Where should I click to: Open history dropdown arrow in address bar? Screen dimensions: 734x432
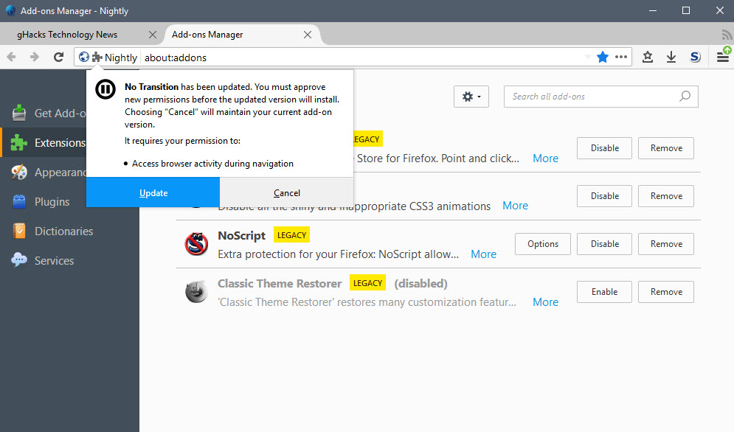tap(588, 57)
